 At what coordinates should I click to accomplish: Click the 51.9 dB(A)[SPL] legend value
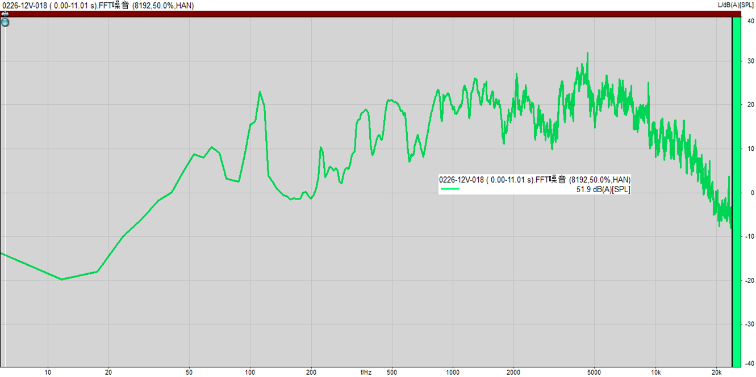603,190
